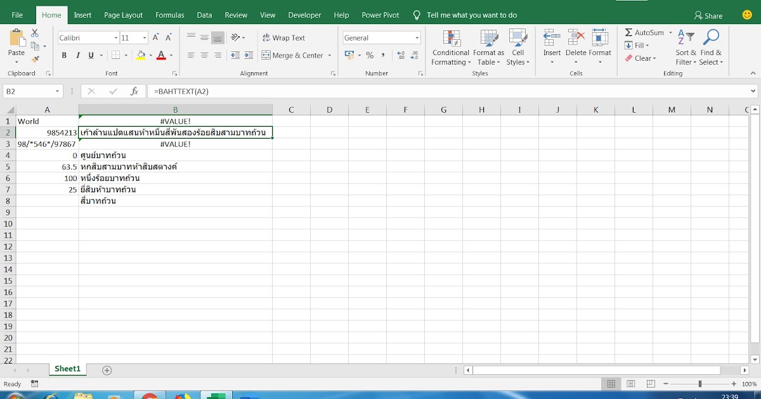
Task: Click the Increase Decimal icon
Action: point(400,56)
